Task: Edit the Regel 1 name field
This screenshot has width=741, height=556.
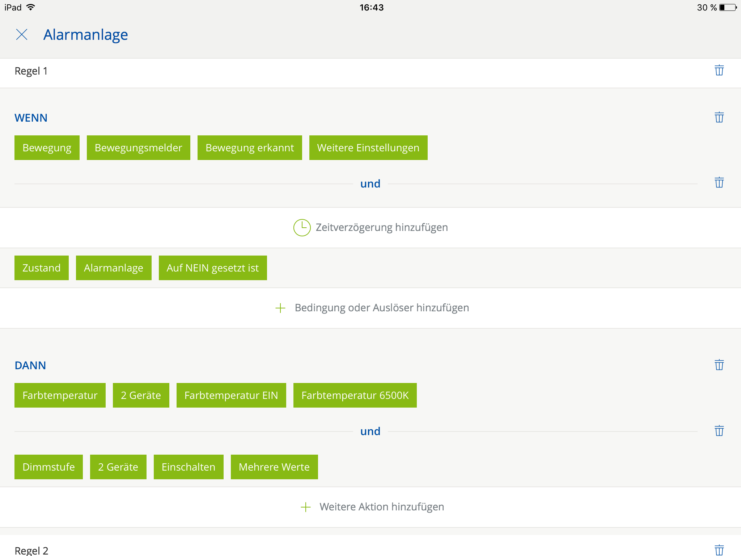Action: (31, 71)
